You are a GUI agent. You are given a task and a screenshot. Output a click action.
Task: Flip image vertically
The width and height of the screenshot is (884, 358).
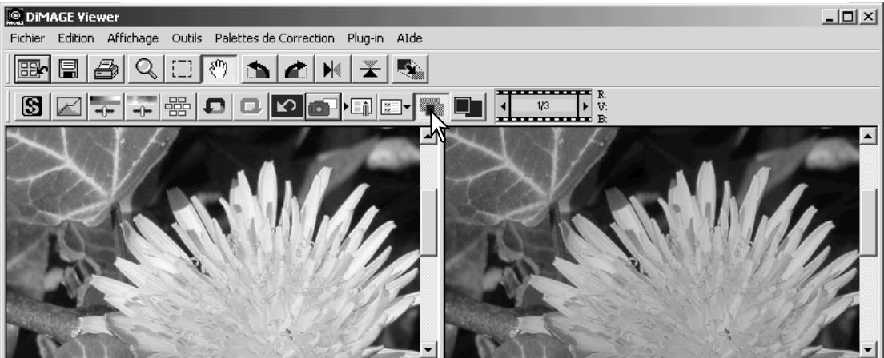click(x=370, y=69)
